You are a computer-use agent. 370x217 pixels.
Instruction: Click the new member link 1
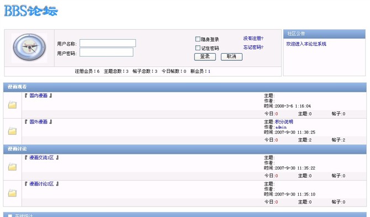209,71
